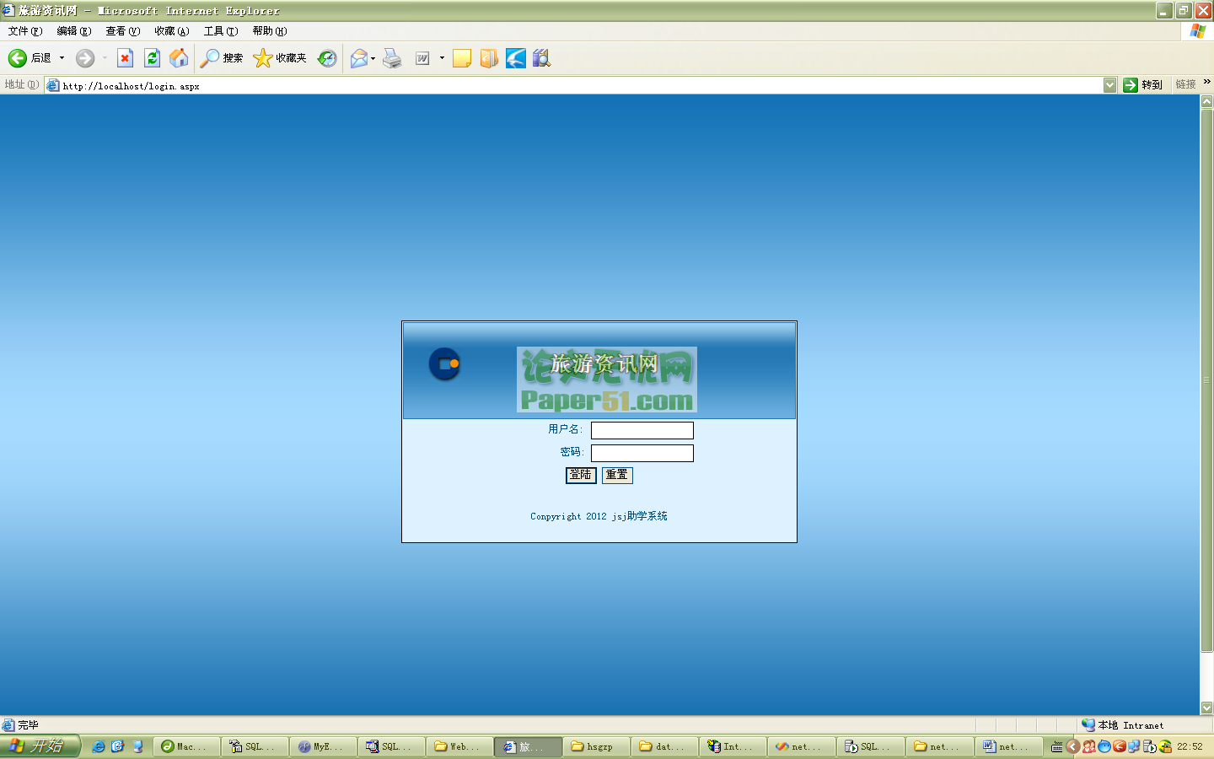Image resolution: width=1214 pixels, height=759 pixels.
Task: Refresh the page with the Refresh icon
Action: click(x=152, y=58)
